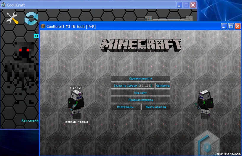Image resolution: width=242 pixels, height=156 pixels.
Task: Open the Наш сайт website button
Action: [140, 93]
